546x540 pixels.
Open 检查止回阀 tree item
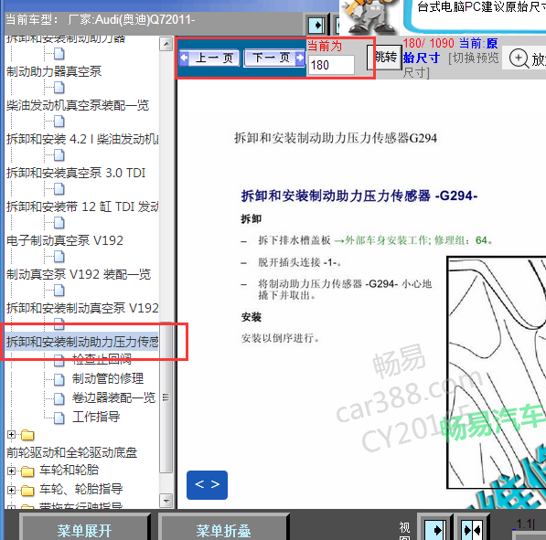(102, 359)
